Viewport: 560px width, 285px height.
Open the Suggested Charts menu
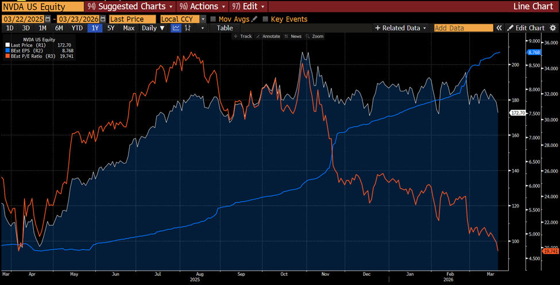(130, 6)
